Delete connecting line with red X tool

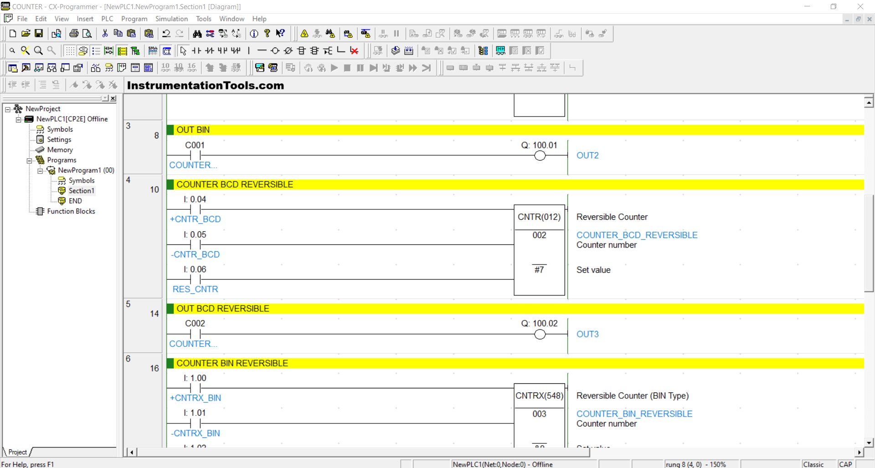coord(354,51)
